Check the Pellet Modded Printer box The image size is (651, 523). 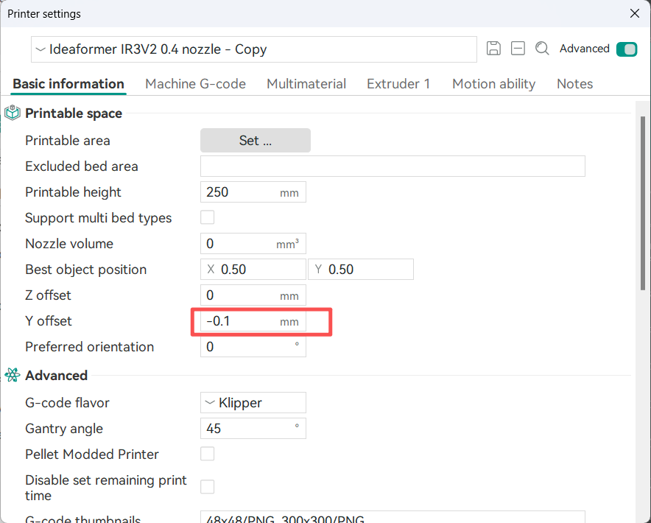click(x=207, y=454)
